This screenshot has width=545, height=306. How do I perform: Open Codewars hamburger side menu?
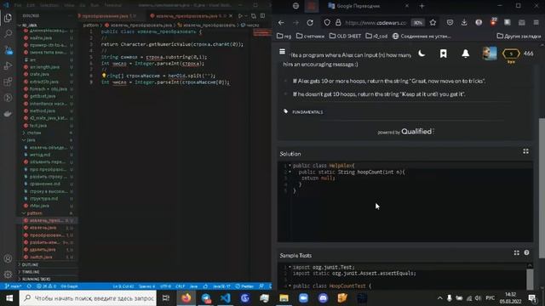[x=282, y=52]
